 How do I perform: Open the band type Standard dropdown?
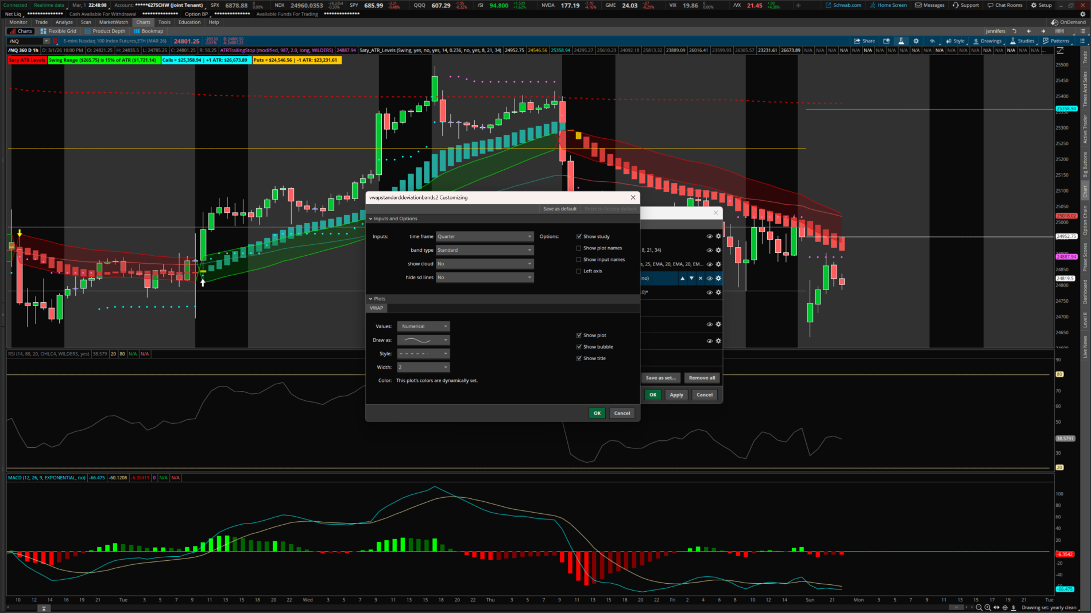(x=485, y=250)
